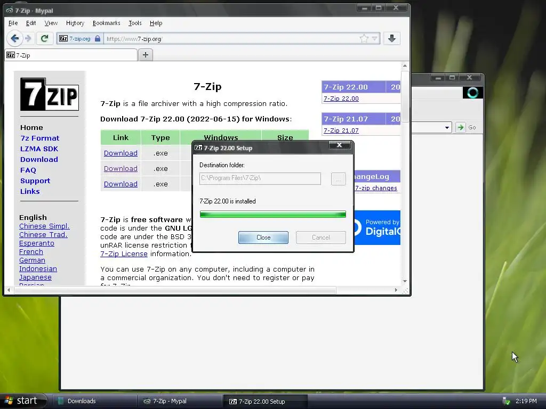The image size is (546, 409).
Task: Open the Home sidebar link
Action: [x=31, y=127]
